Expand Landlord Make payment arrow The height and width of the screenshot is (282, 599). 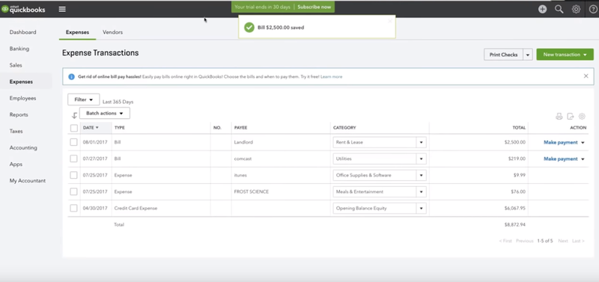pyautogui.click(x=583, y=142)
